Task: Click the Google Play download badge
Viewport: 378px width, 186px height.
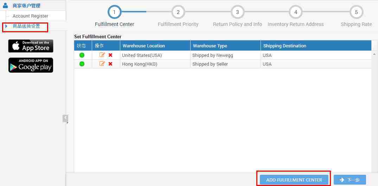Action: click(31, 65)
